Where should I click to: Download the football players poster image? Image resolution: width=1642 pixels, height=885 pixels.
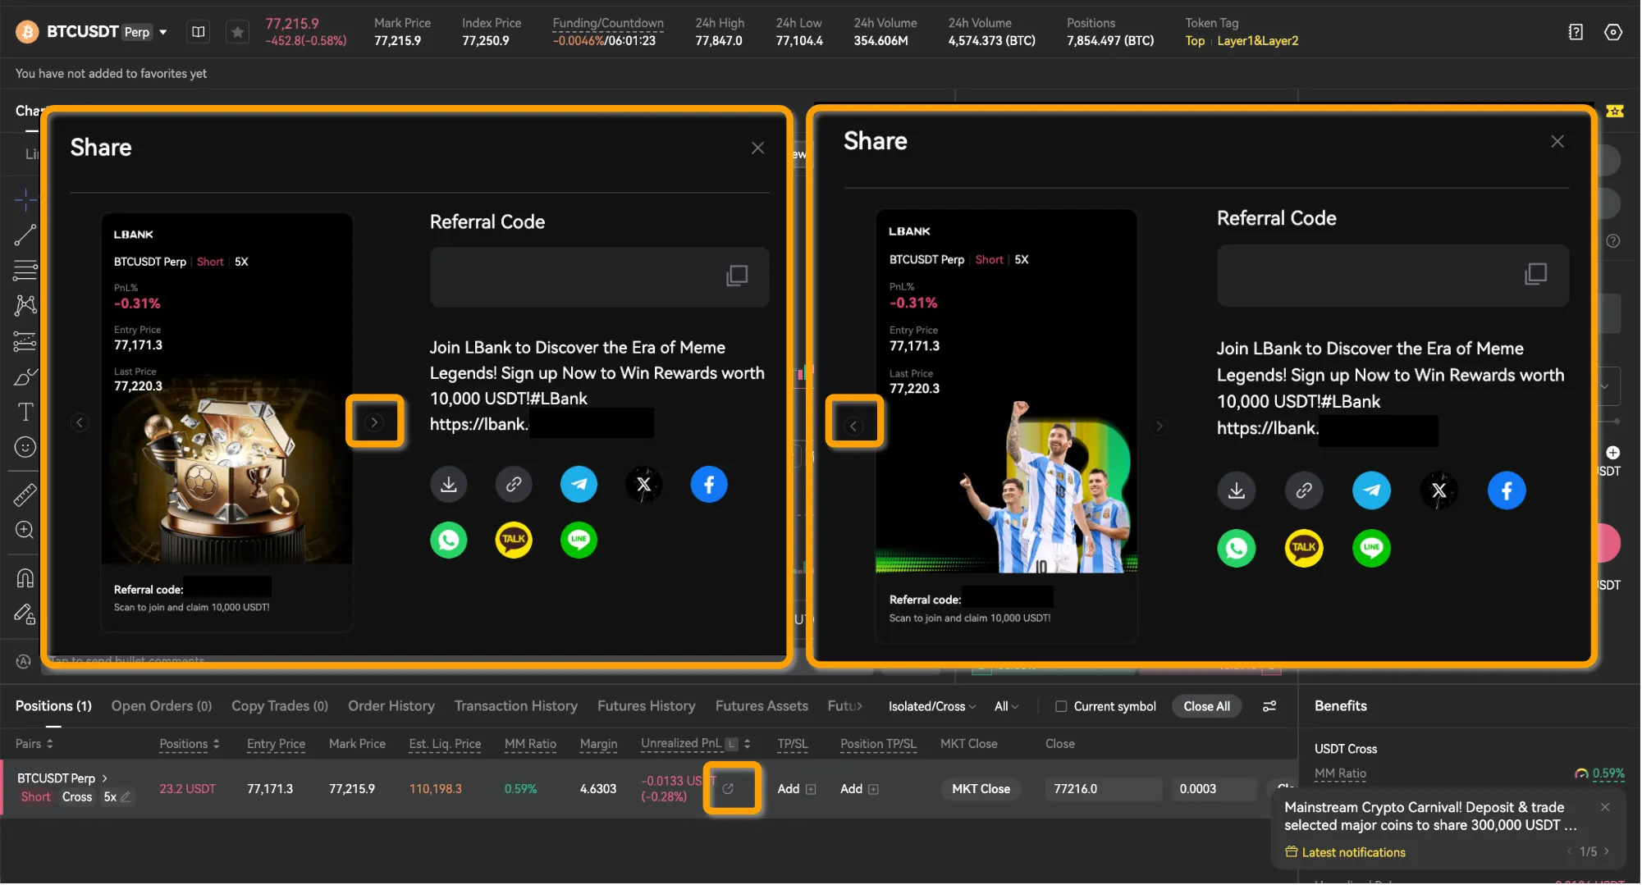pyautogui.click(x=1236, y=490)
